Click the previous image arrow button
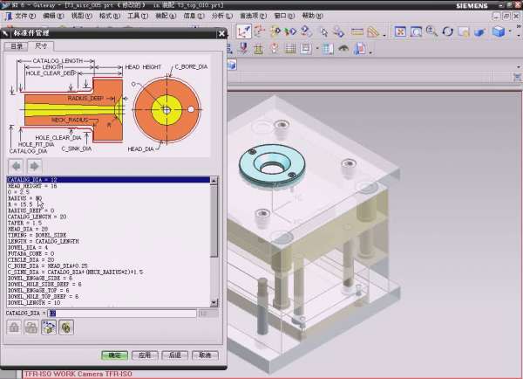The image size is (523, 379). [17, 166]
